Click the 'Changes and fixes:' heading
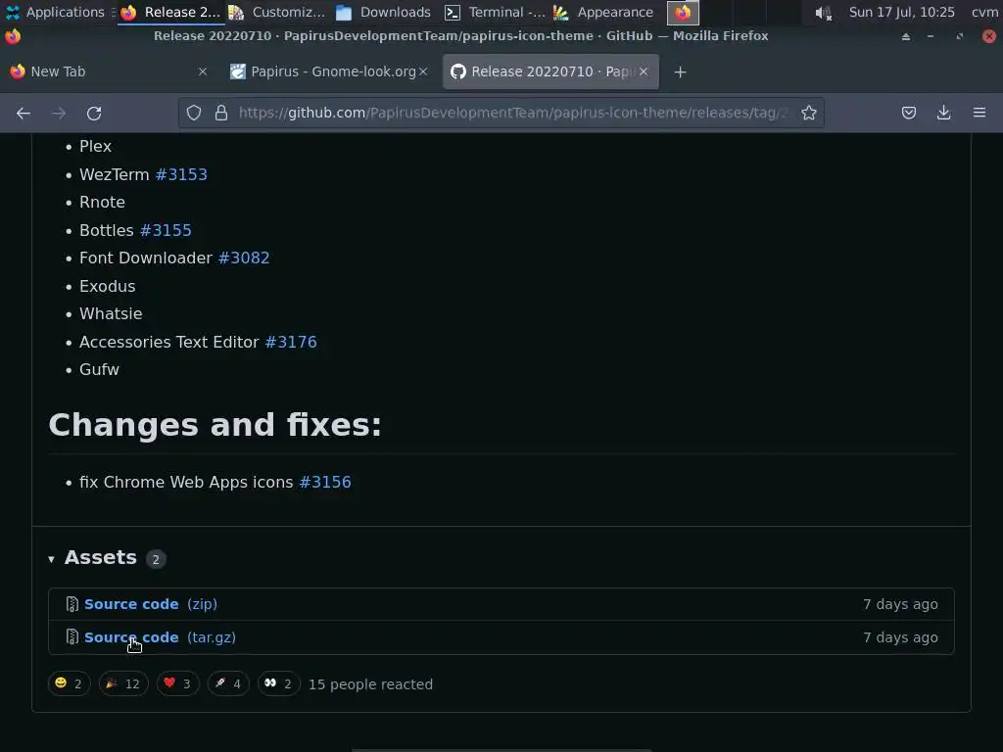 tap(215, 425)
